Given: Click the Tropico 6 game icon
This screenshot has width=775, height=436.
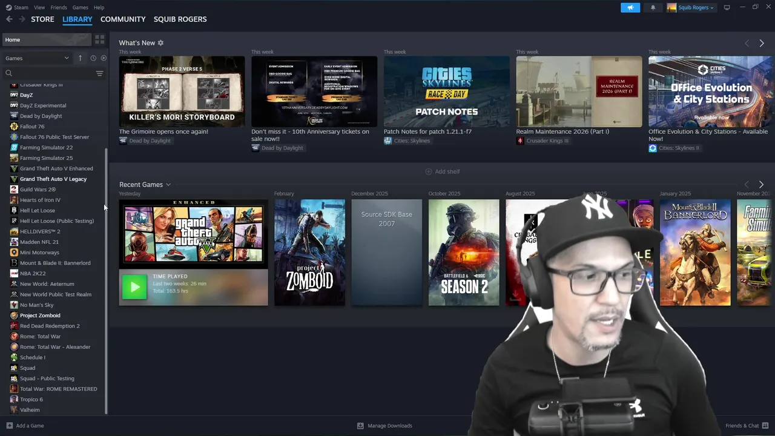Looking at the screenshot, I should (x=14, y=400).
